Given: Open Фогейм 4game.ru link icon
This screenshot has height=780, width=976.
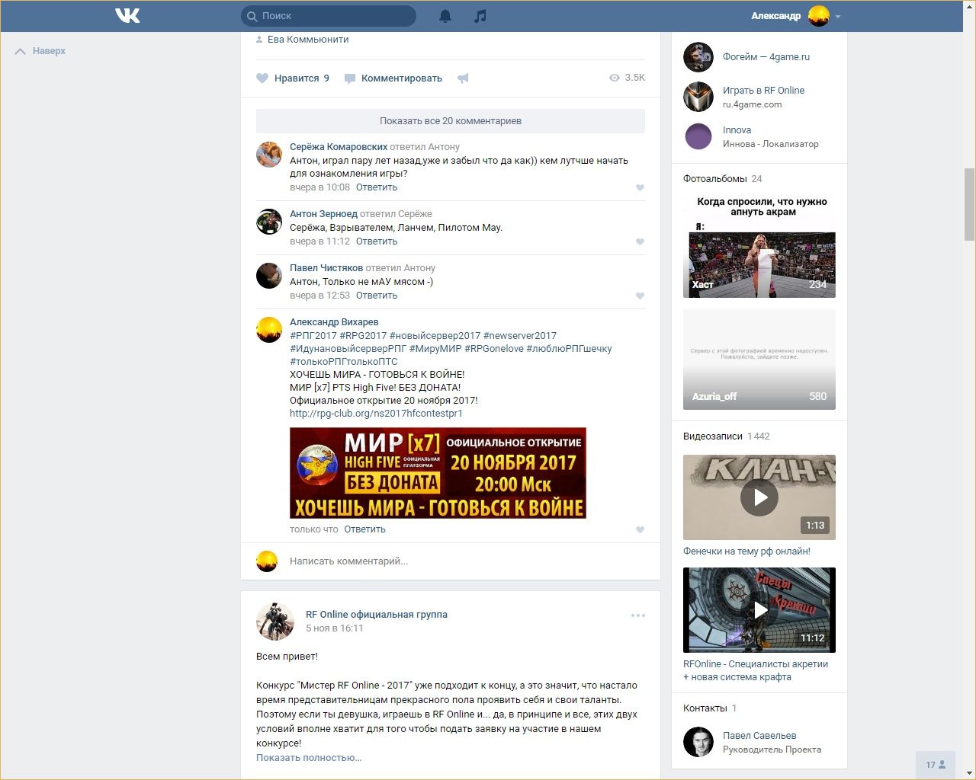Looking at the screenshot, I should point(698,57).
